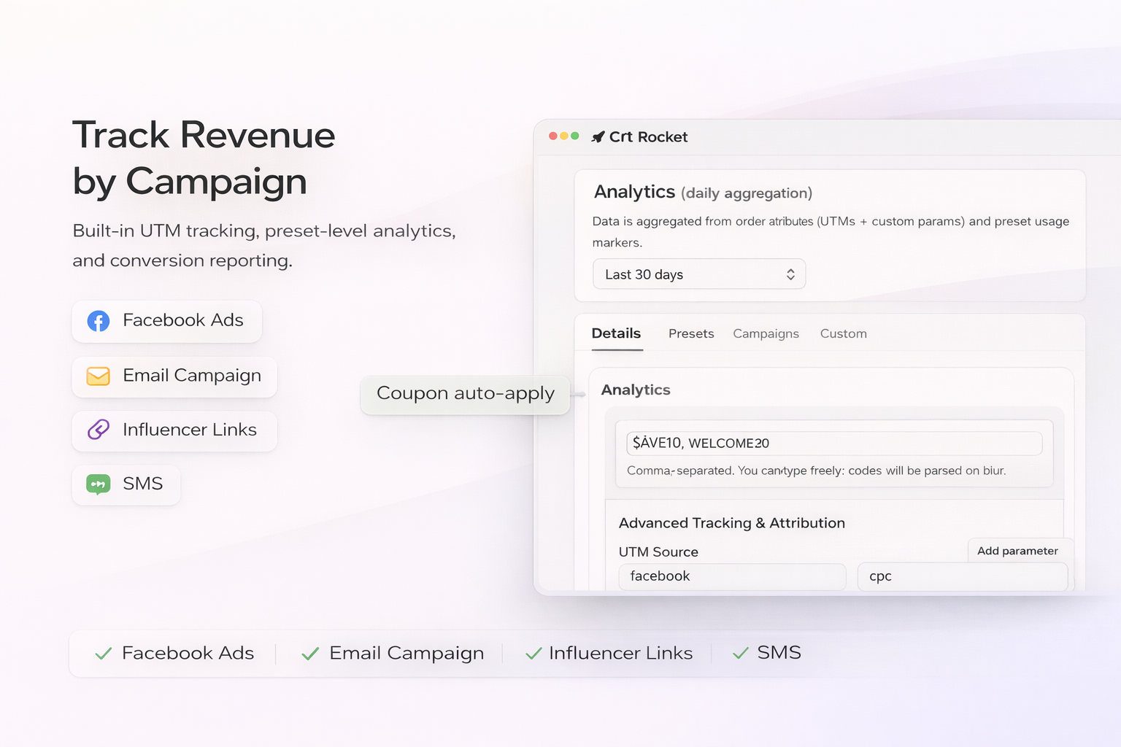Click the yellow email envelope icon
1121x747 pixels.
coord(99,376)
